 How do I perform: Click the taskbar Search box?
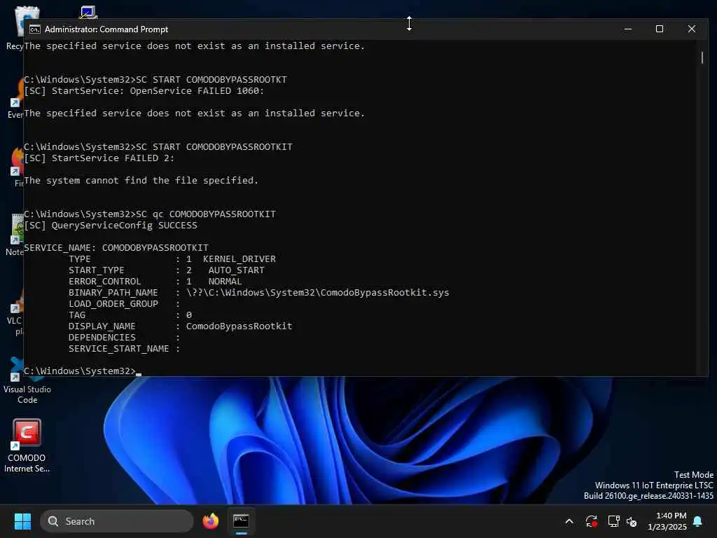click(117, 521)
